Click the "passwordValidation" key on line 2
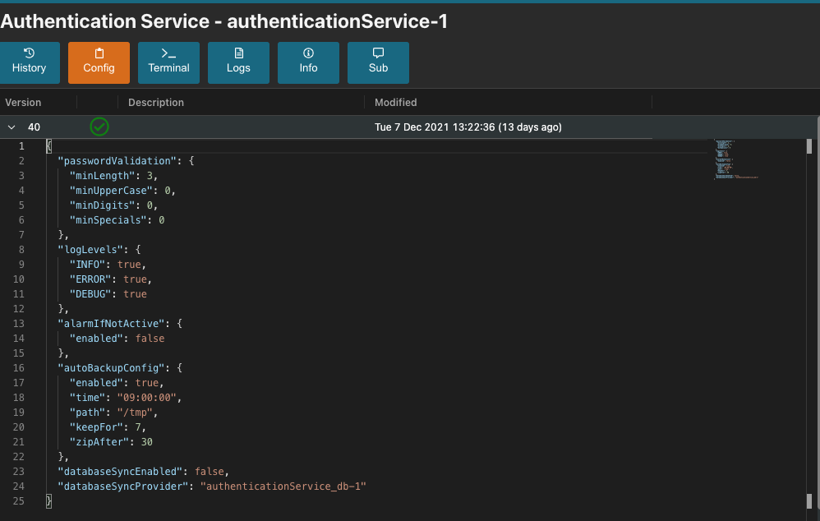Viewport: 820px width, 521px height. pyautogui.click(x=117, y=161)
